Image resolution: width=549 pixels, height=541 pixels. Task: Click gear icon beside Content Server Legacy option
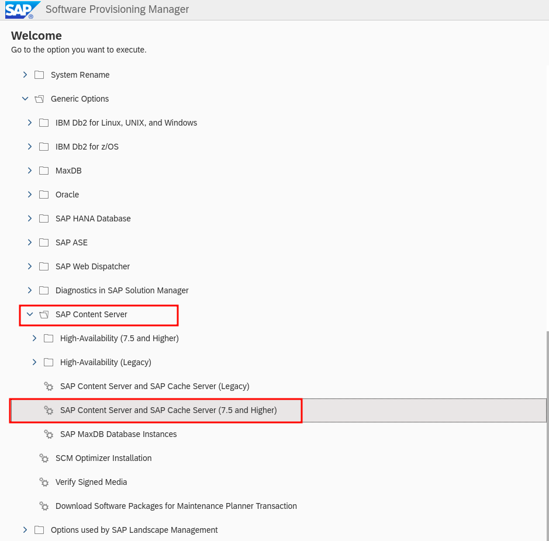coord(49,386)
